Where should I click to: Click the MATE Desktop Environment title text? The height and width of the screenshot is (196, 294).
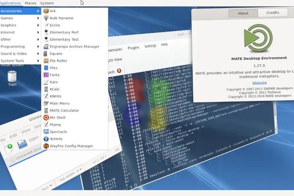259,58
